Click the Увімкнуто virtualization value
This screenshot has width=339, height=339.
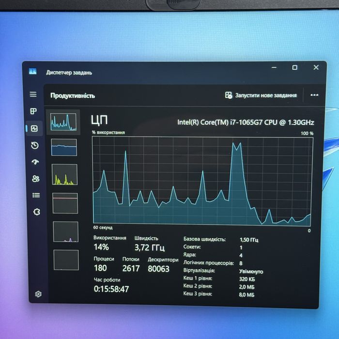tap(251, 272)
